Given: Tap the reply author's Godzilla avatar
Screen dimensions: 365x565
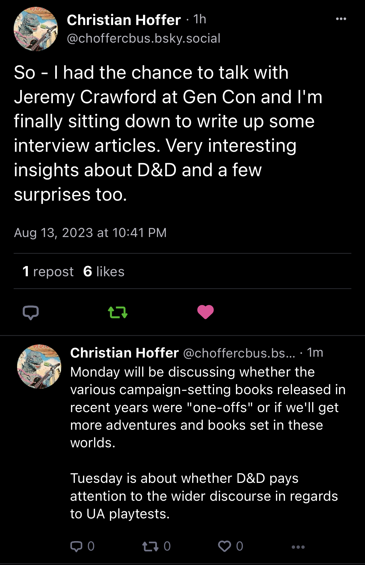Looking at the screenshot, I should (x=39, y=367).
